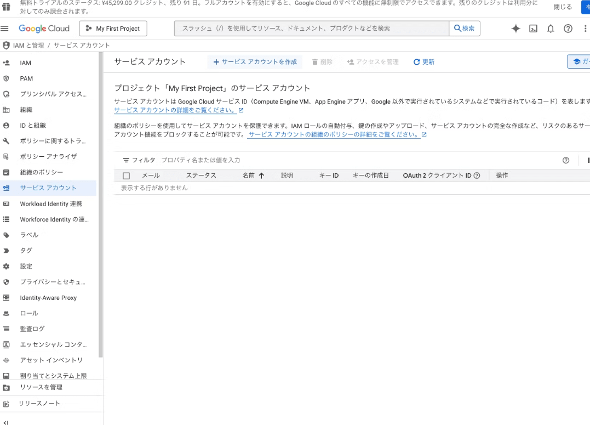The height and width of the screenshot is (425, 590).
Task: Click the 更新 refresh button
Action: [423, 62]
